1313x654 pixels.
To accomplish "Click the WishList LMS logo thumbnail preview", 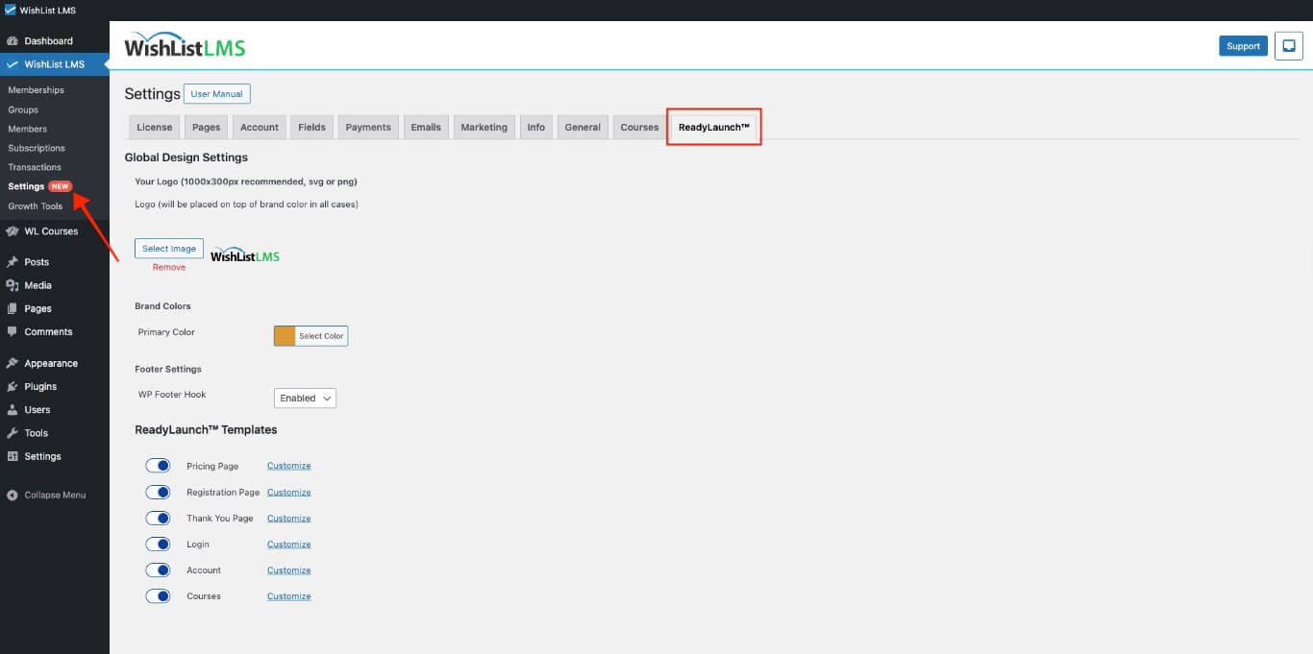I will click(x=245, y=255).
